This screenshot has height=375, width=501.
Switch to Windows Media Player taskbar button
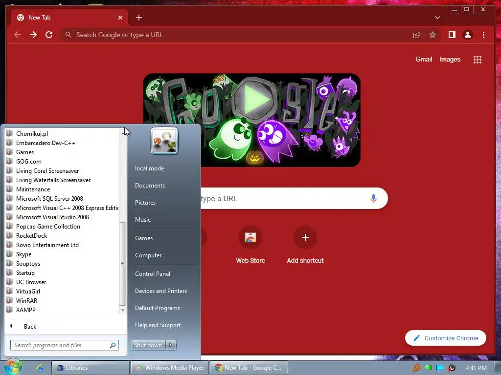pos(170,368)
